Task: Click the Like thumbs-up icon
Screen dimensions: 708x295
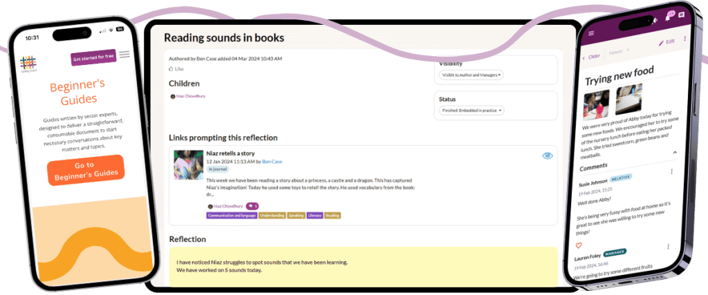Action: pyautogui.click(x=171, y=69)
